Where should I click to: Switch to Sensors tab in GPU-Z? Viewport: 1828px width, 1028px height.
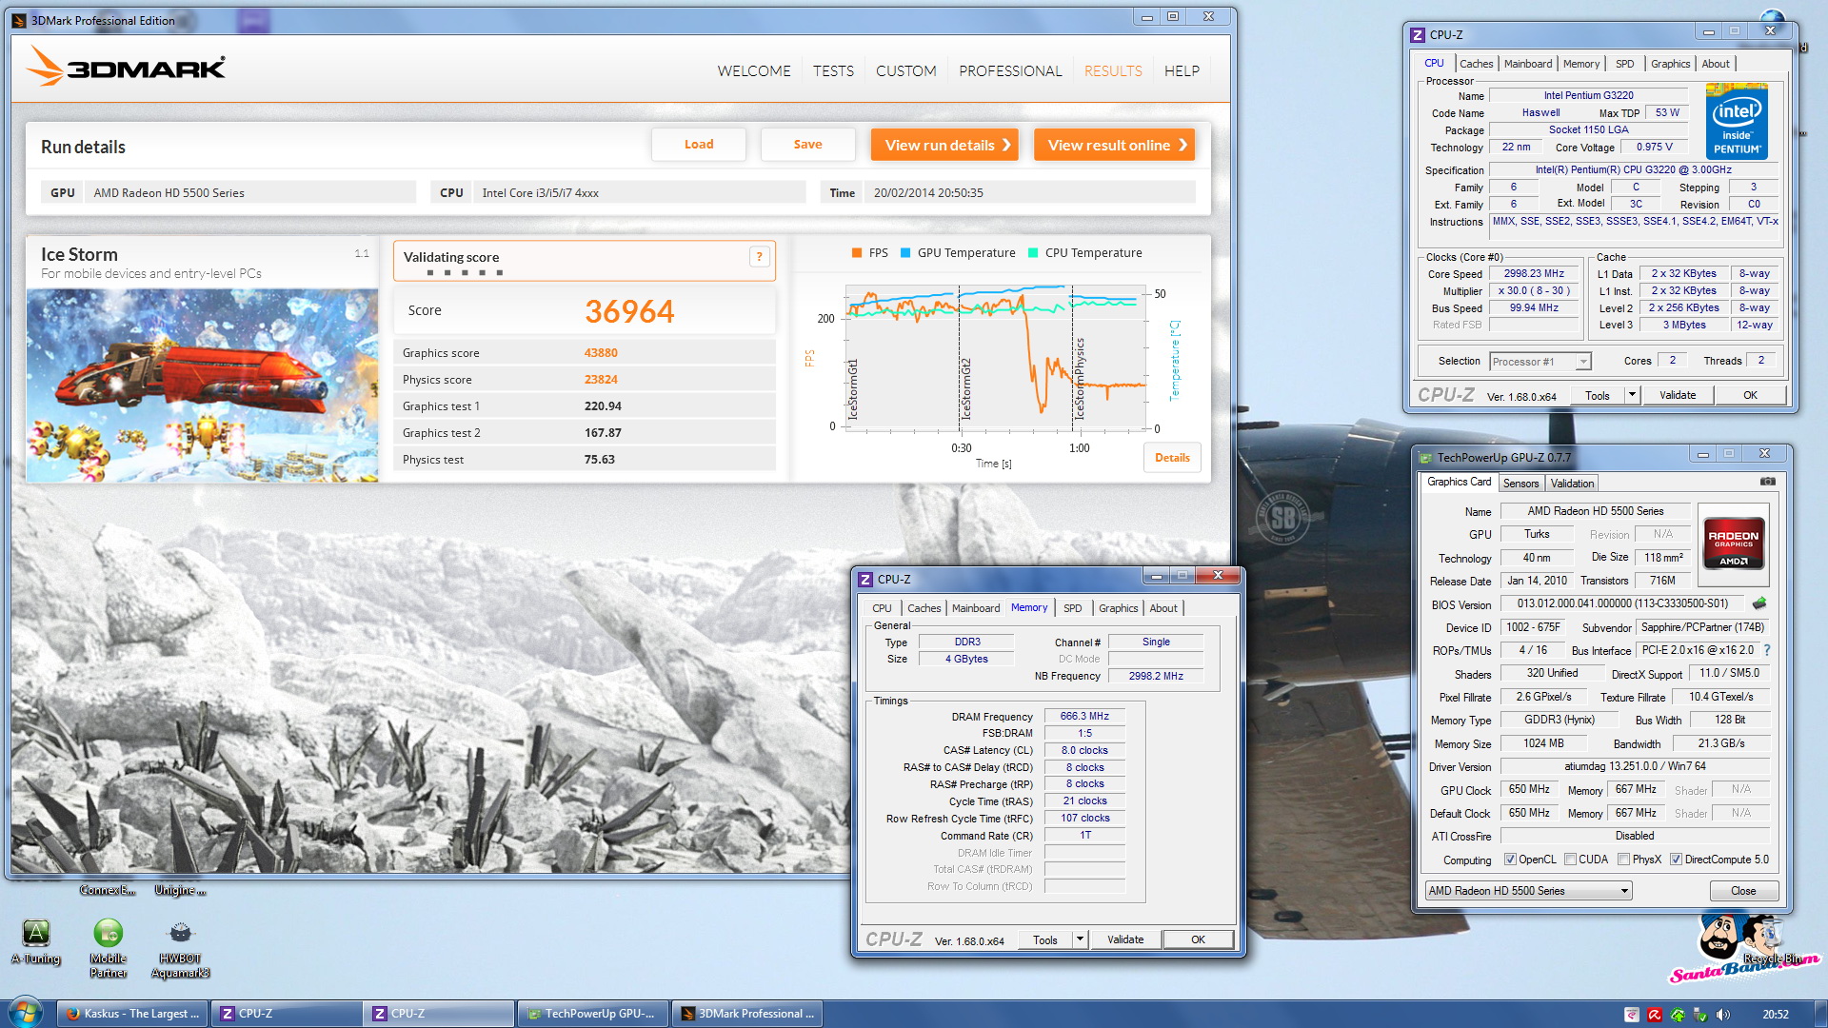(1520, 484)
